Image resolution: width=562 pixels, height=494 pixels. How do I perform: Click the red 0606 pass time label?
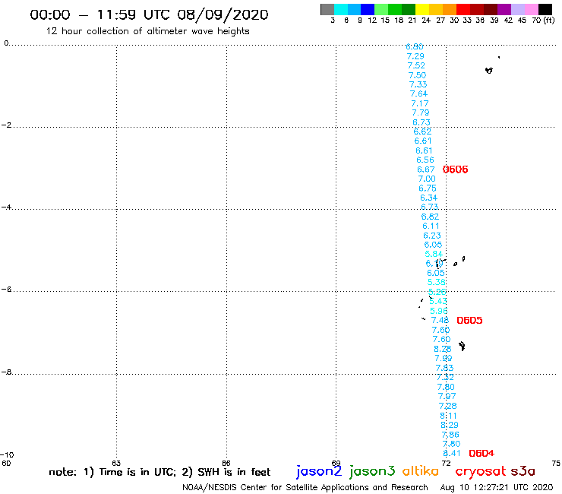(455, 169)
